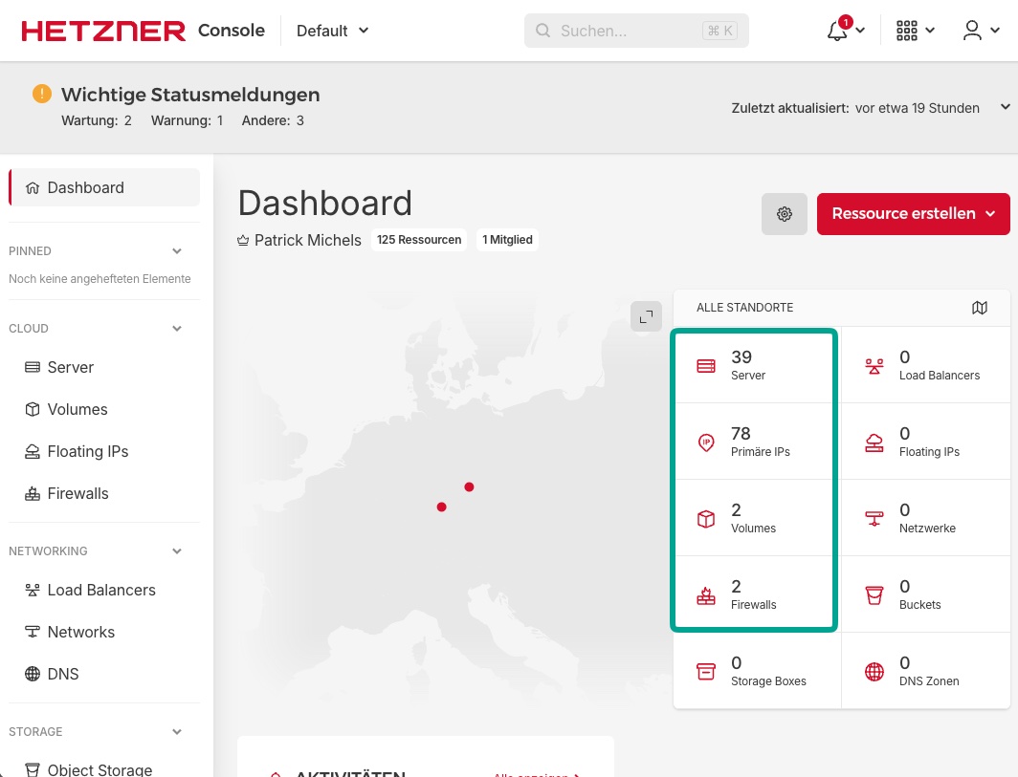This screenshot has width=1018, height=777.
Task: Expand the map to fullscreen
Action: pos(646,316)
